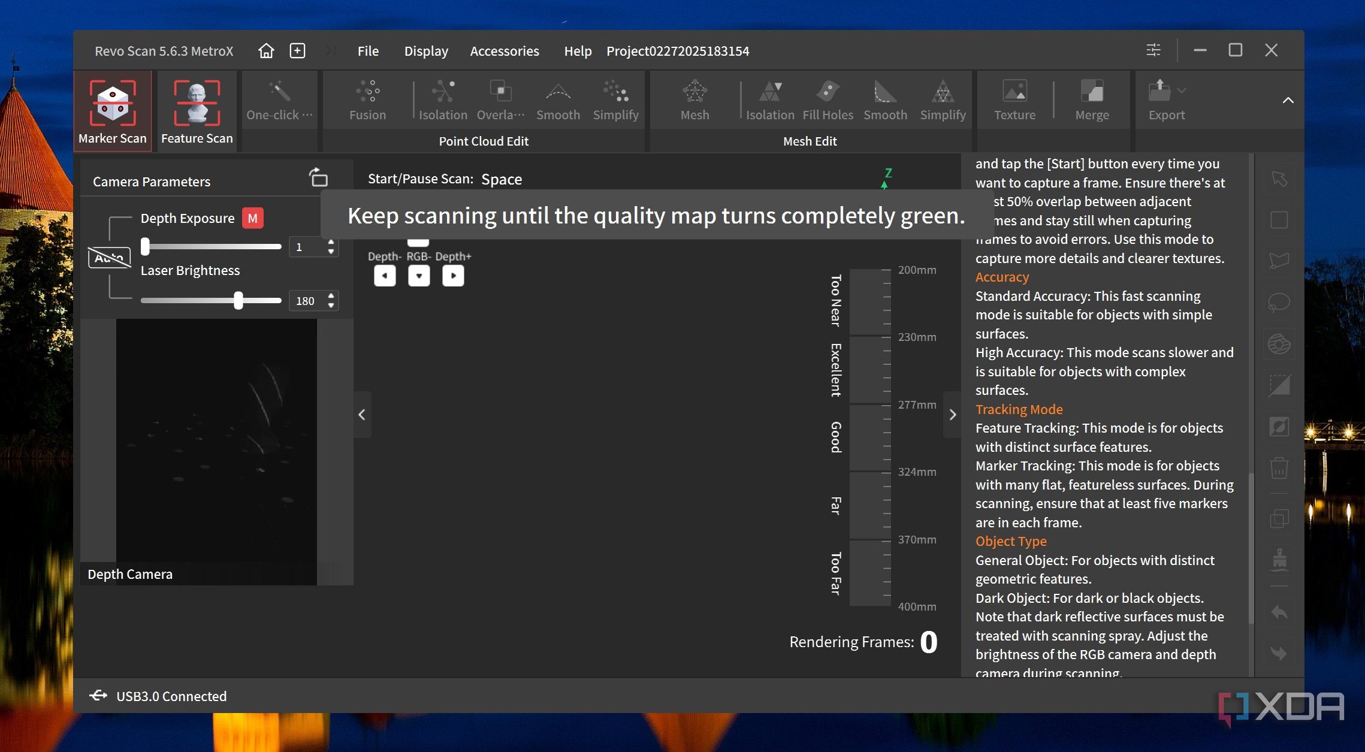Toggle the Auto exposure button
The width and height of the screenshot is (1365, 752).
click(x=109, y=258)
